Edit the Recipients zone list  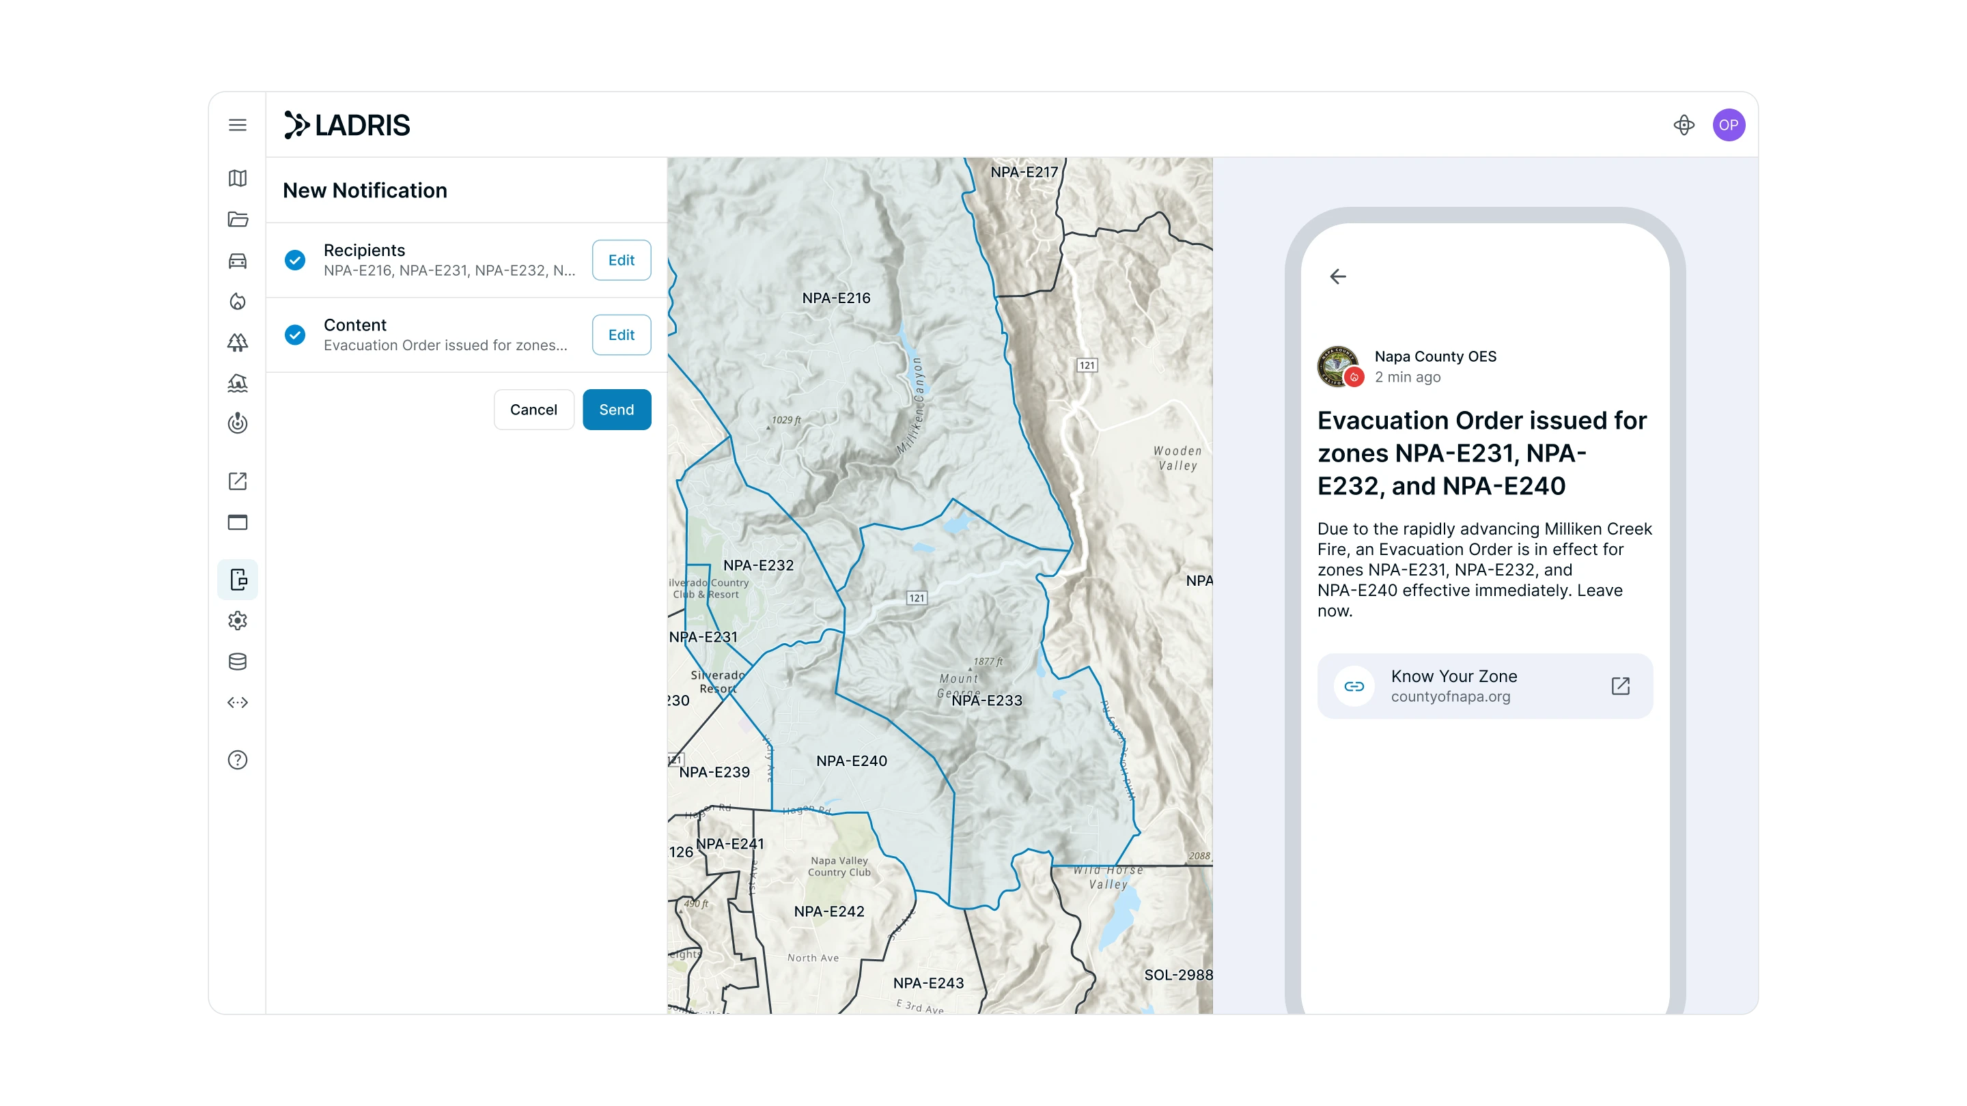[x=621, y=260]
